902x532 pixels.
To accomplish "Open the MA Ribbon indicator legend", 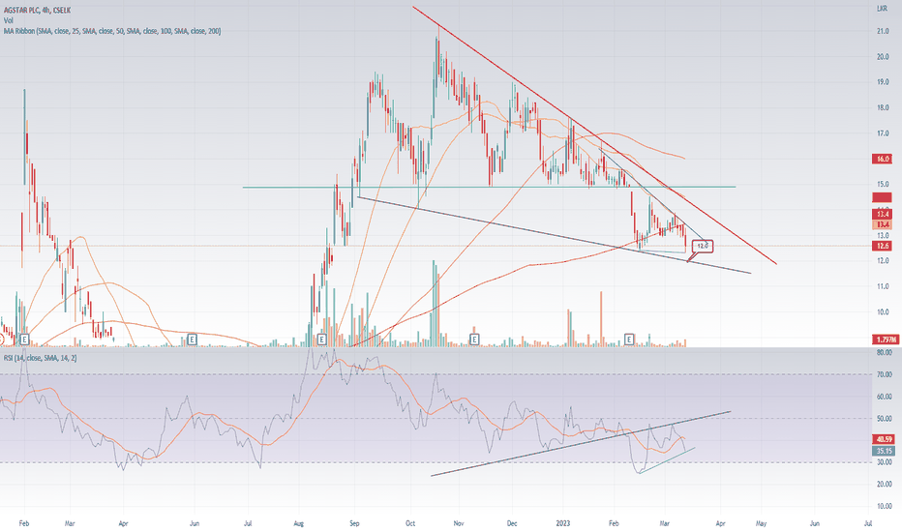I will 112,31.
